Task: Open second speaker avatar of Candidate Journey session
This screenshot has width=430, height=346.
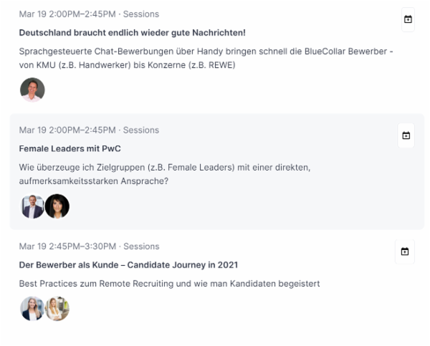Action: coord(57,309)
